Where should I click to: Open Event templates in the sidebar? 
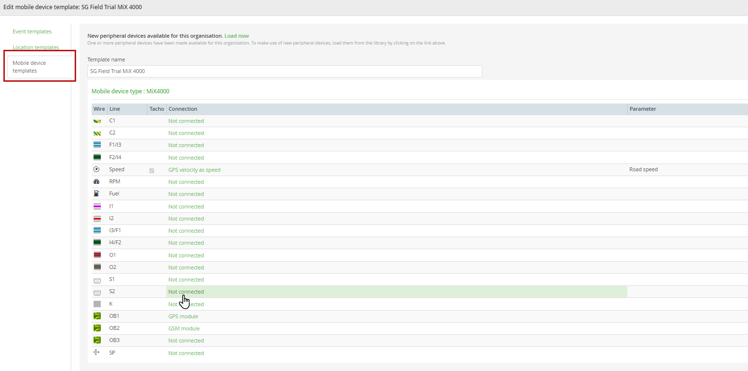[32, 31]
